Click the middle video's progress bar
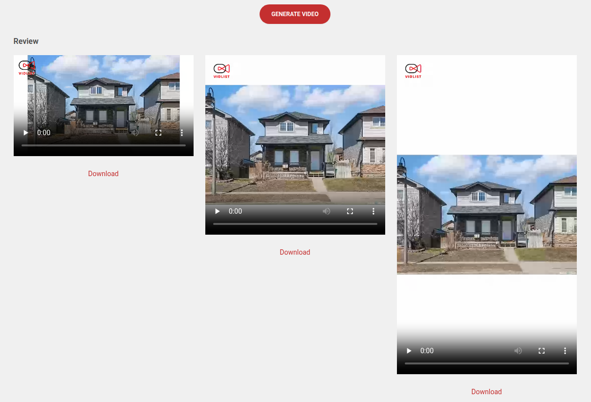 pyautogui.click(x=295, y=224)
